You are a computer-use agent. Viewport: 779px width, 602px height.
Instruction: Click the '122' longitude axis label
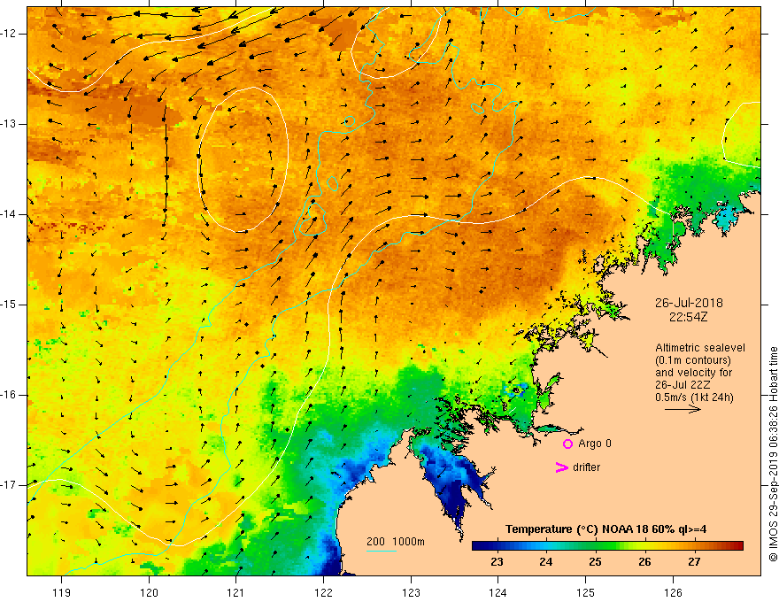click(x=323, y=592)
